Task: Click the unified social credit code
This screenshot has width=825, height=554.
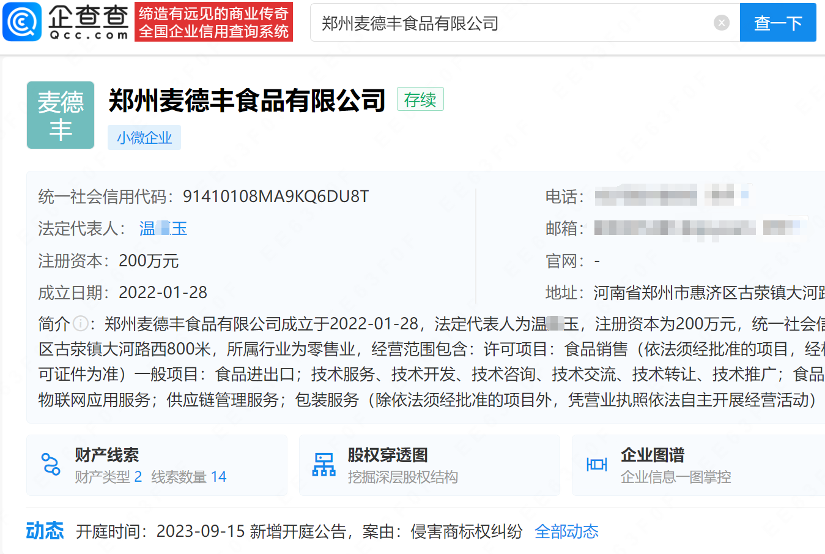Action: pos(276,197)
